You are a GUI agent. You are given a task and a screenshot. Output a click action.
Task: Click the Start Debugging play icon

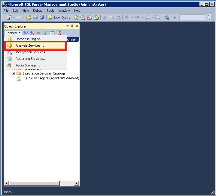[x=175, y=17]
